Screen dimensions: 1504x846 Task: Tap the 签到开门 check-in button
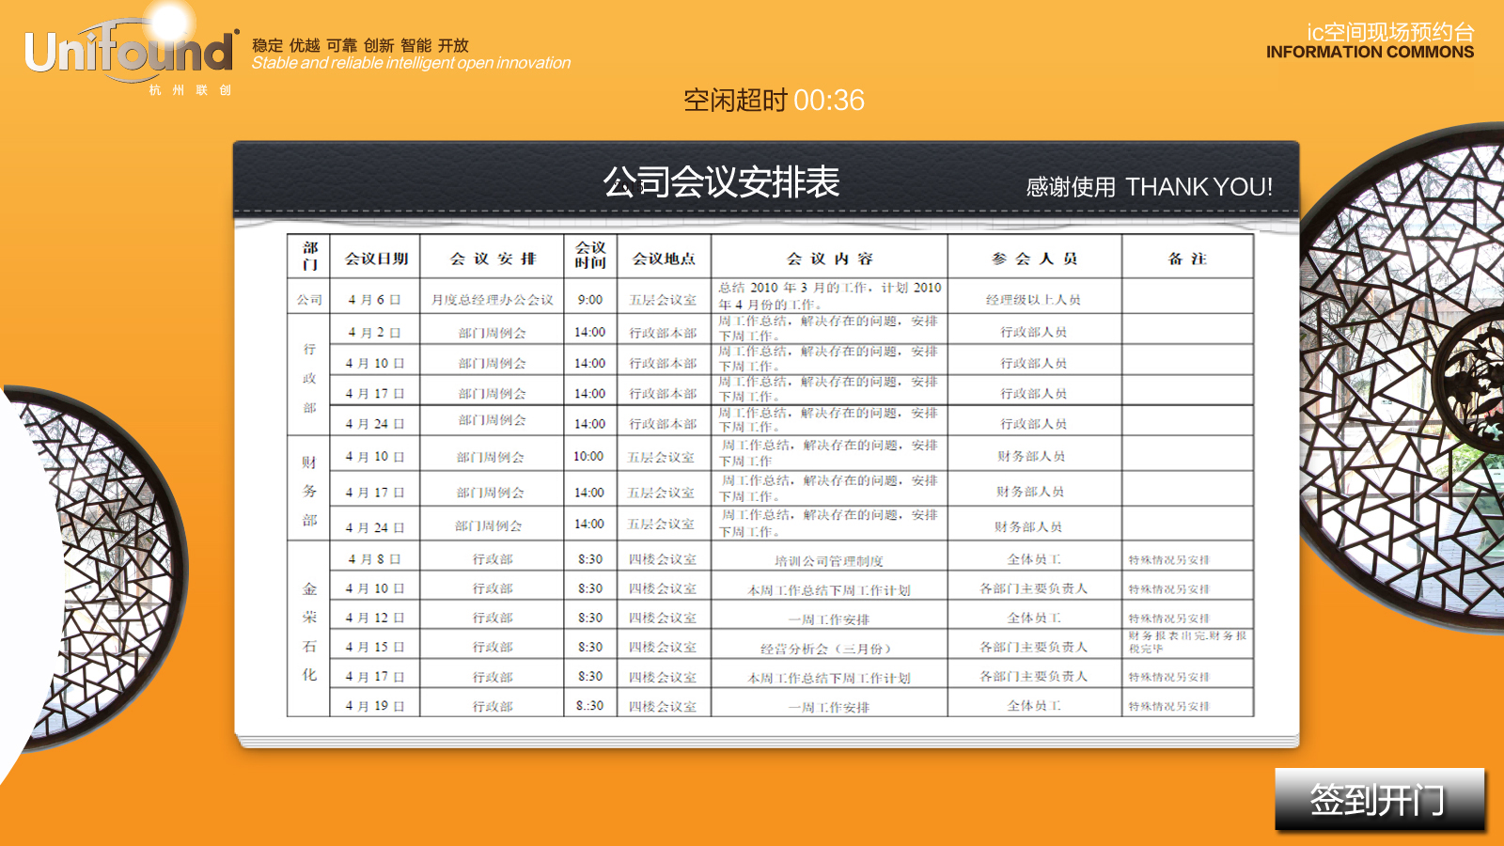pos(1379,799)
